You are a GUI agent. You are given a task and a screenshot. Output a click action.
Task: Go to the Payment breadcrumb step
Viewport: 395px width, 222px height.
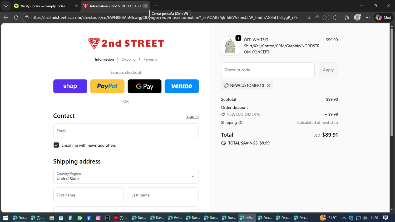click(150, 60)
